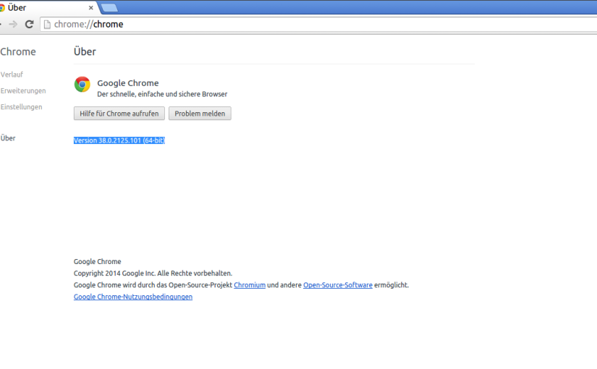Screen dimensions: 597x369
Task: Focus the chrome://chrome address bar
Action: coord(320,25)
